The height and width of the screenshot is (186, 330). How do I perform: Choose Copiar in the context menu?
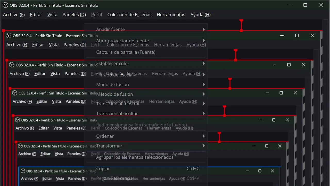point(146,169)
